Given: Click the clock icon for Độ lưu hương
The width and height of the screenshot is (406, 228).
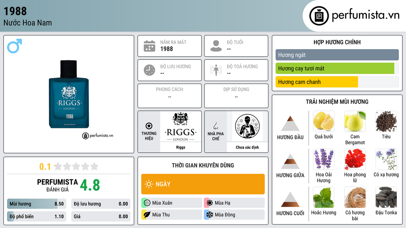Looking at the screenshot, I should (149, 70).
